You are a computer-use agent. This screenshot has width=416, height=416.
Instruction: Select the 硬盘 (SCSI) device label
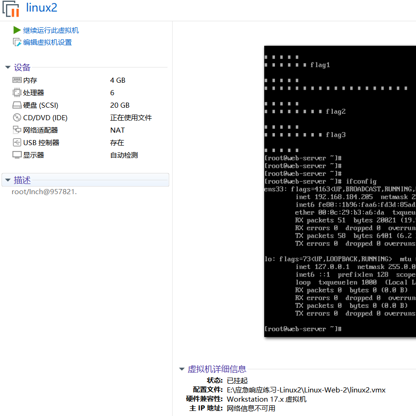[41, 105]
